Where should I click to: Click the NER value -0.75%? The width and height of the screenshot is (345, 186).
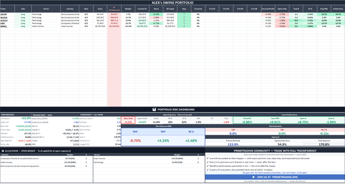(x=135, y=141)
